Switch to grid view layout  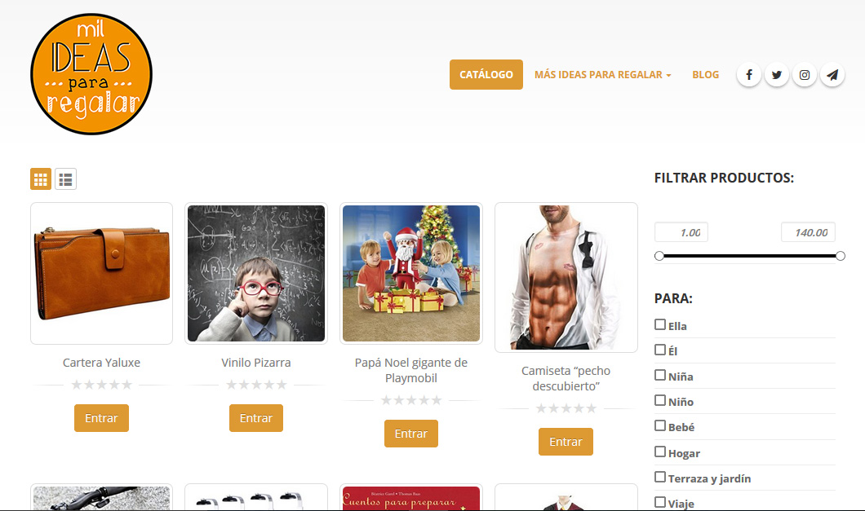click(x=41, y=179)
